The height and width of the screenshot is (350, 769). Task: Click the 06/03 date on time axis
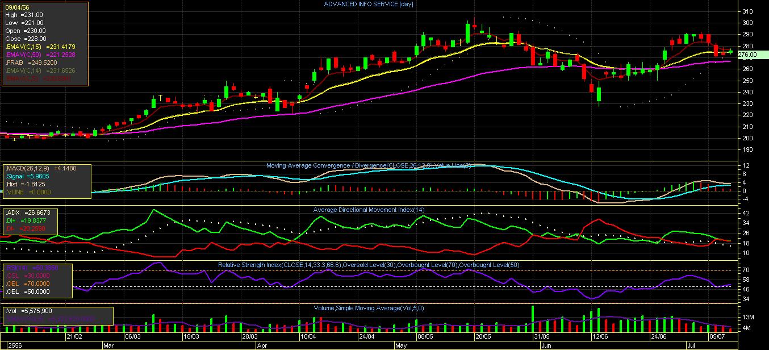click(x=132, y=336)
